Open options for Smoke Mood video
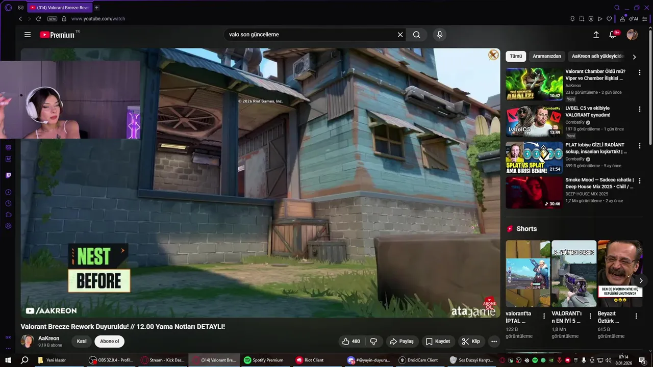Viewport: 653px width, 367px height. click(639, 180)
